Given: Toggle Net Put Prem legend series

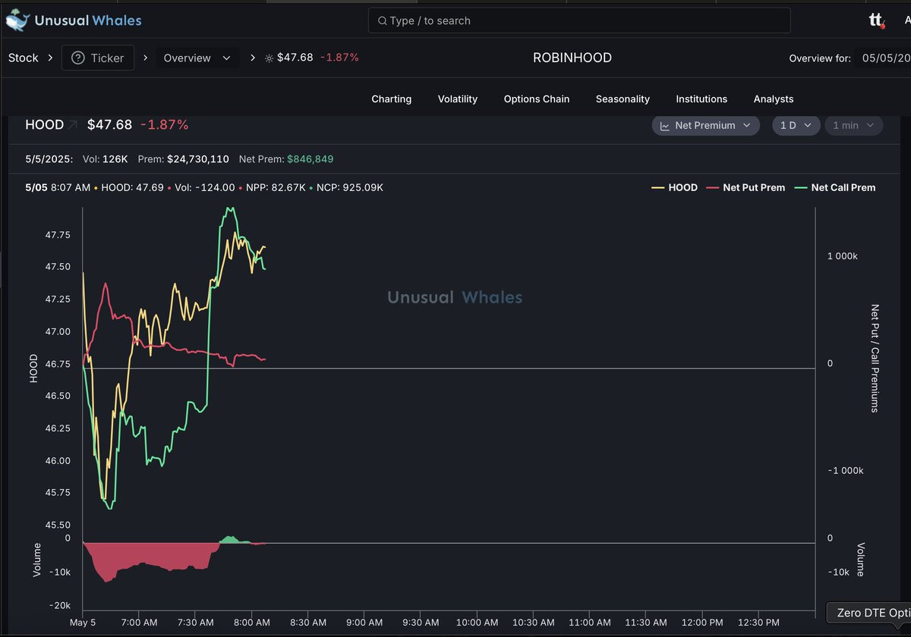Looking at the screenshot, I should tap(746, 187).
